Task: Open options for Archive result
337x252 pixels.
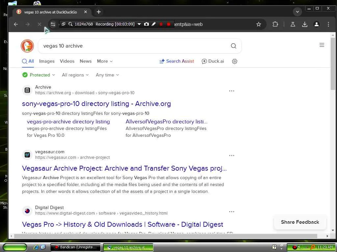Action: pyautogui.click(x=231, y=91)
